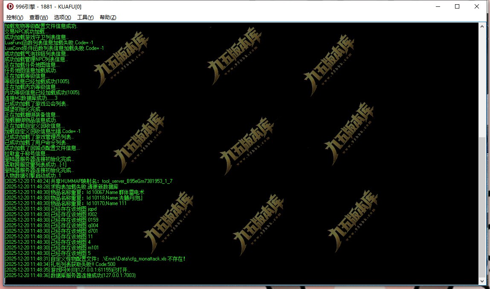Image resolution: width=490 pixels, height=289 pixels.
Task: Minimize the 996引擎 window
Action: coord(438,6)
